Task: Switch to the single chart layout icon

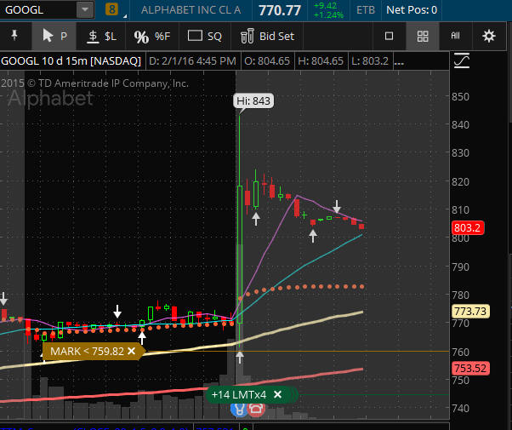Action: click(389, 36)
